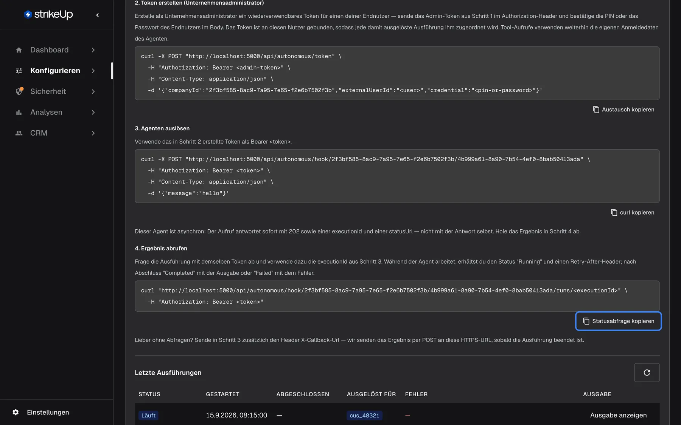Expand the Konfigurieren menu chevron

[x=93, y=71]
